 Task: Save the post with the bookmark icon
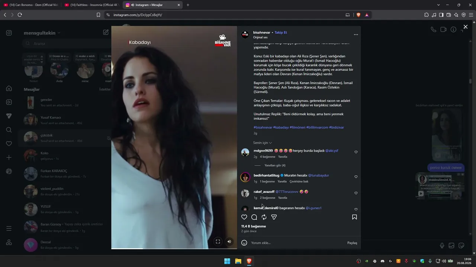(x=354, y=217)
